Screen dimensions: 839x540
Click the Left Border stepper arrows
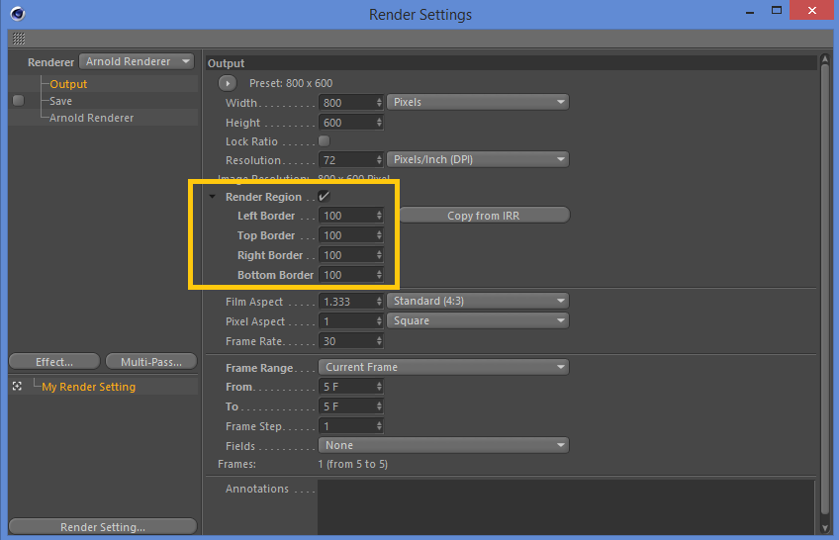click(x=379, y=215)
